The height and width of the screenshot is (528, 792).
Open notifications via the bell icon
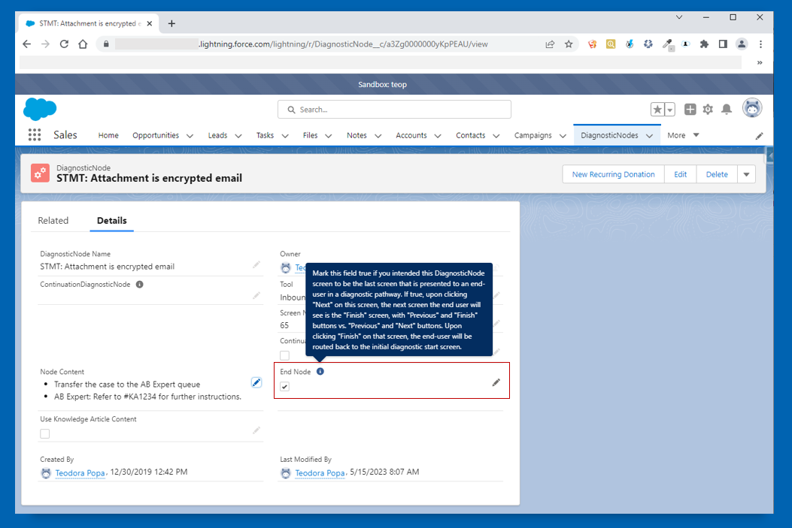pos(726,109)
